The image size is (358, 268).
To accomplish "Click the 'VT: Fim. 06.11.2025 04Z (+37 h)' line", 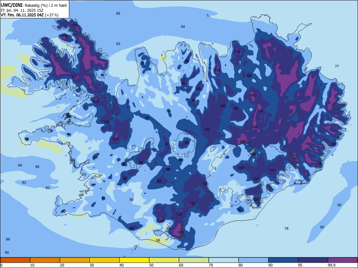I will (29, 15).
